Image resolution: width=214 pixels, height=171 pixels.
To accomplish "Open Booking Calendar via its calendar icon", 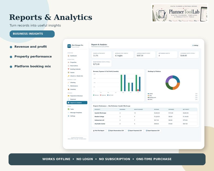I will (x=68, y=69).
